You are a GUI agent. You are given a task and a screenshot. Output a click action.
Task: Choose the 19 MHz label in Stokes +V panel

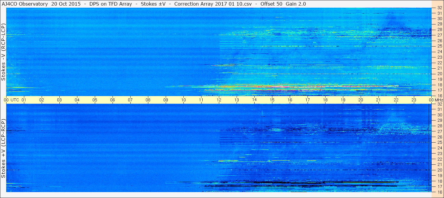[x=439, y=176]
